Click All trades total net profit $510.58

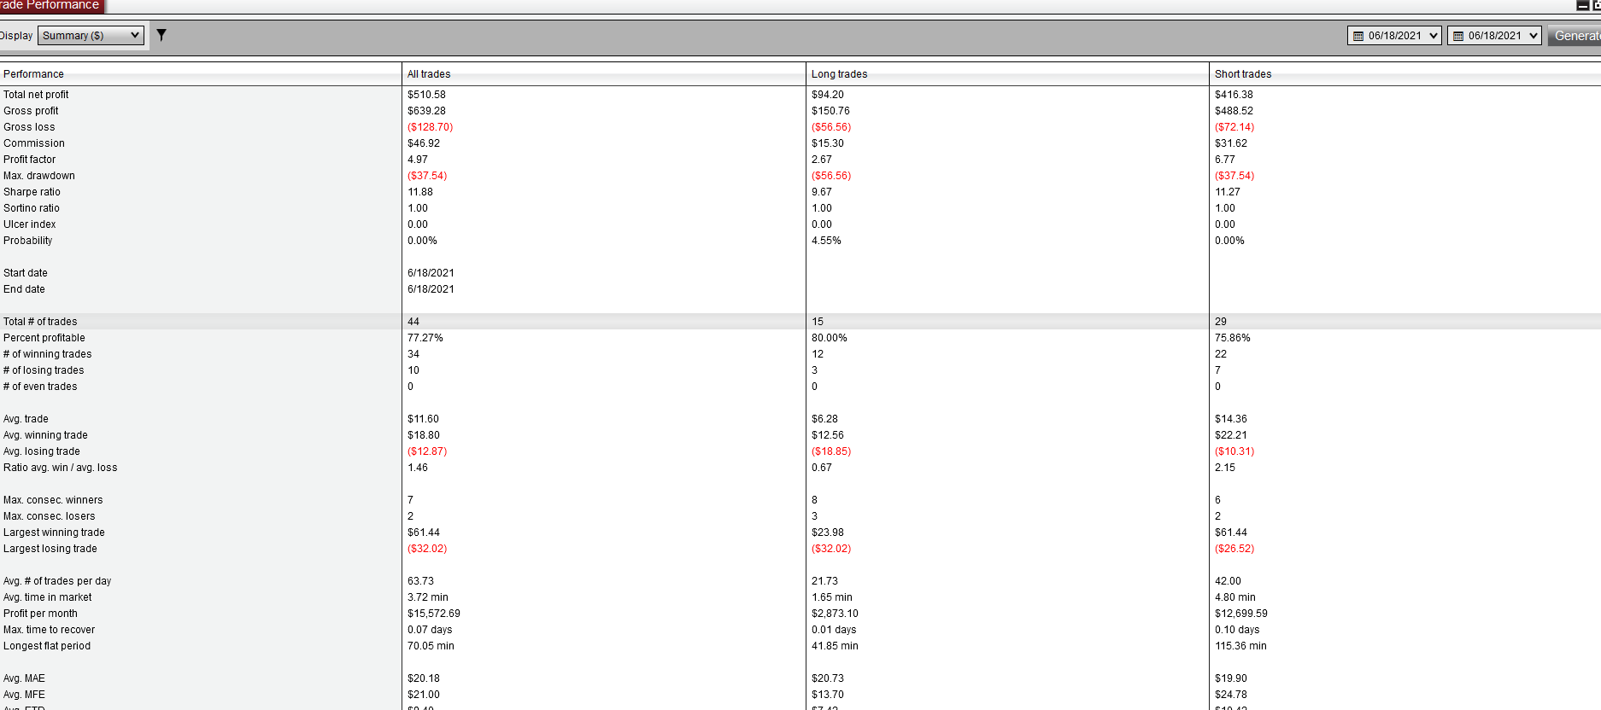(426, 95)
